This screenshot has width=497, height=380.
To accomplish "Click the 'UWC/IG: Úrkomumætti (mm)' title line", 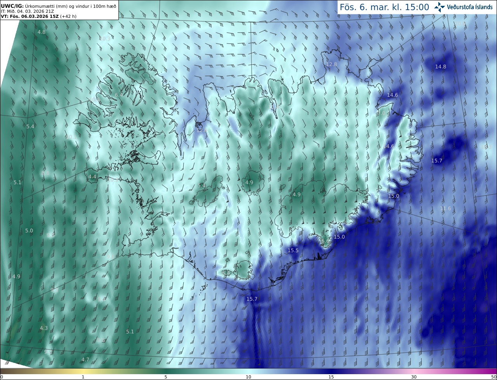I will tap(59, 6).
